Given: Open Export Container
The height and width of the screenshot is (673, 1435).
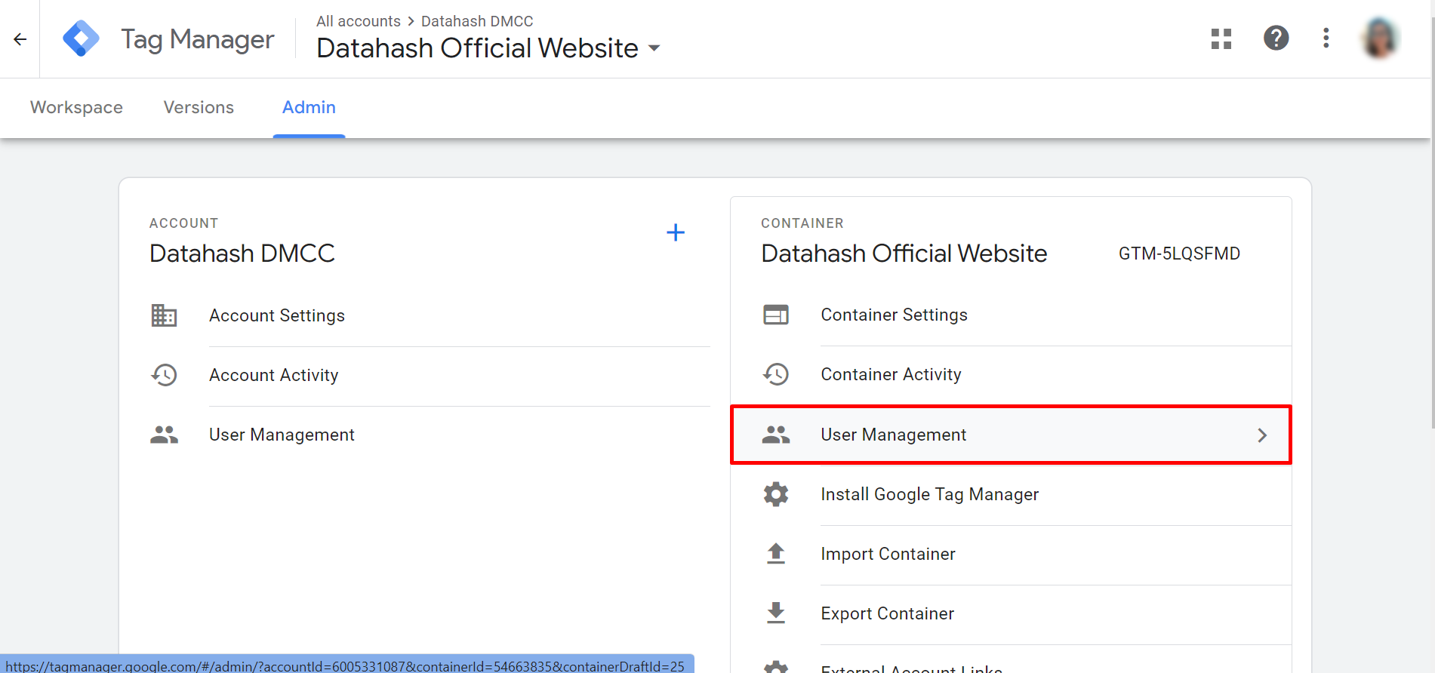Looking at the screenshot, I should coord(888,613).
